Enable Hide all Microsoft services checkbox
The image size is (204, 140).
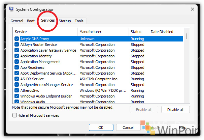coord(14,115)
